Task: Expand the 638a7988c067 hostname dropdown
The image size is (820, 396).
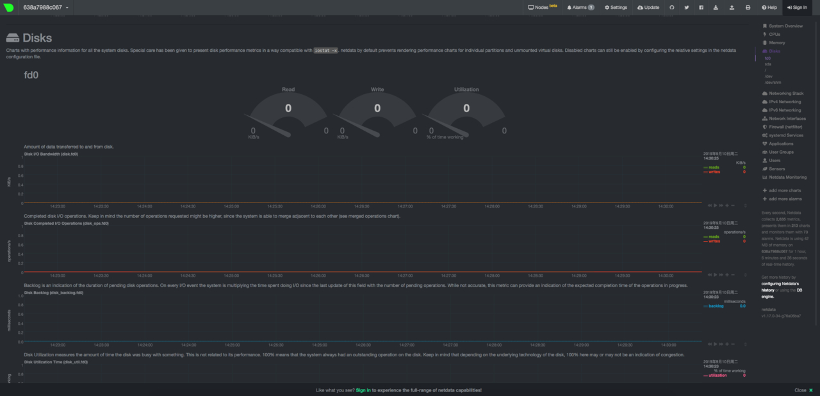Action: point(45,8)
